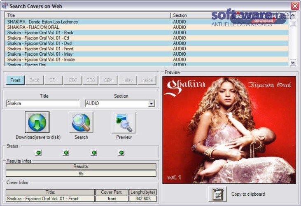
Task: Select the CD2 cover tab button
Action: click(x=73, y=80)
